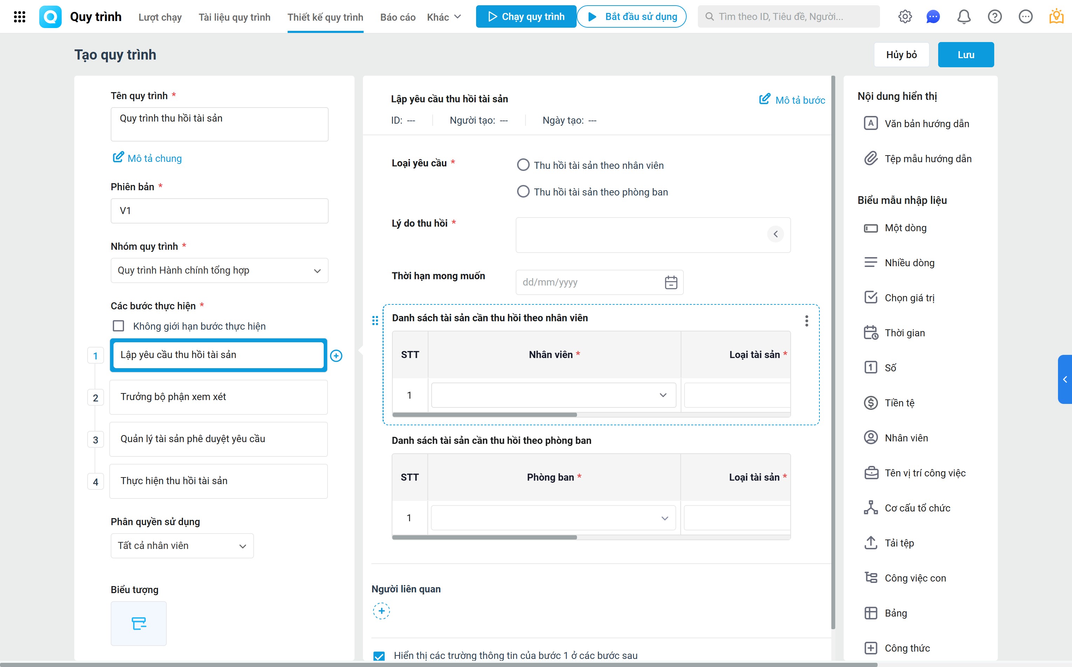1072x667 pixels.
Task: Add a step after Lập yêu cầu thu hồi tài sản
Action: pos(336,356)
